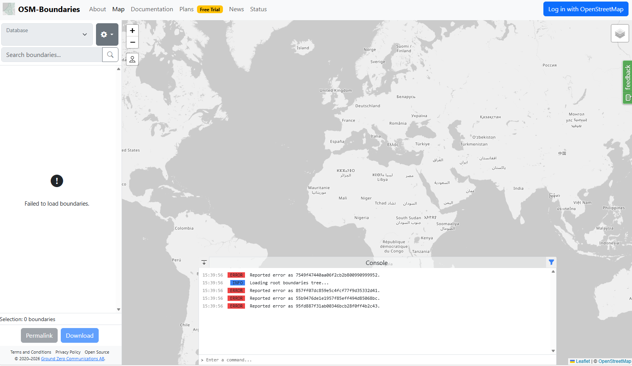The image size is (632, 366).
Task: Select the Map menu item
Action: pyautogui.click(x=118, y=9)
